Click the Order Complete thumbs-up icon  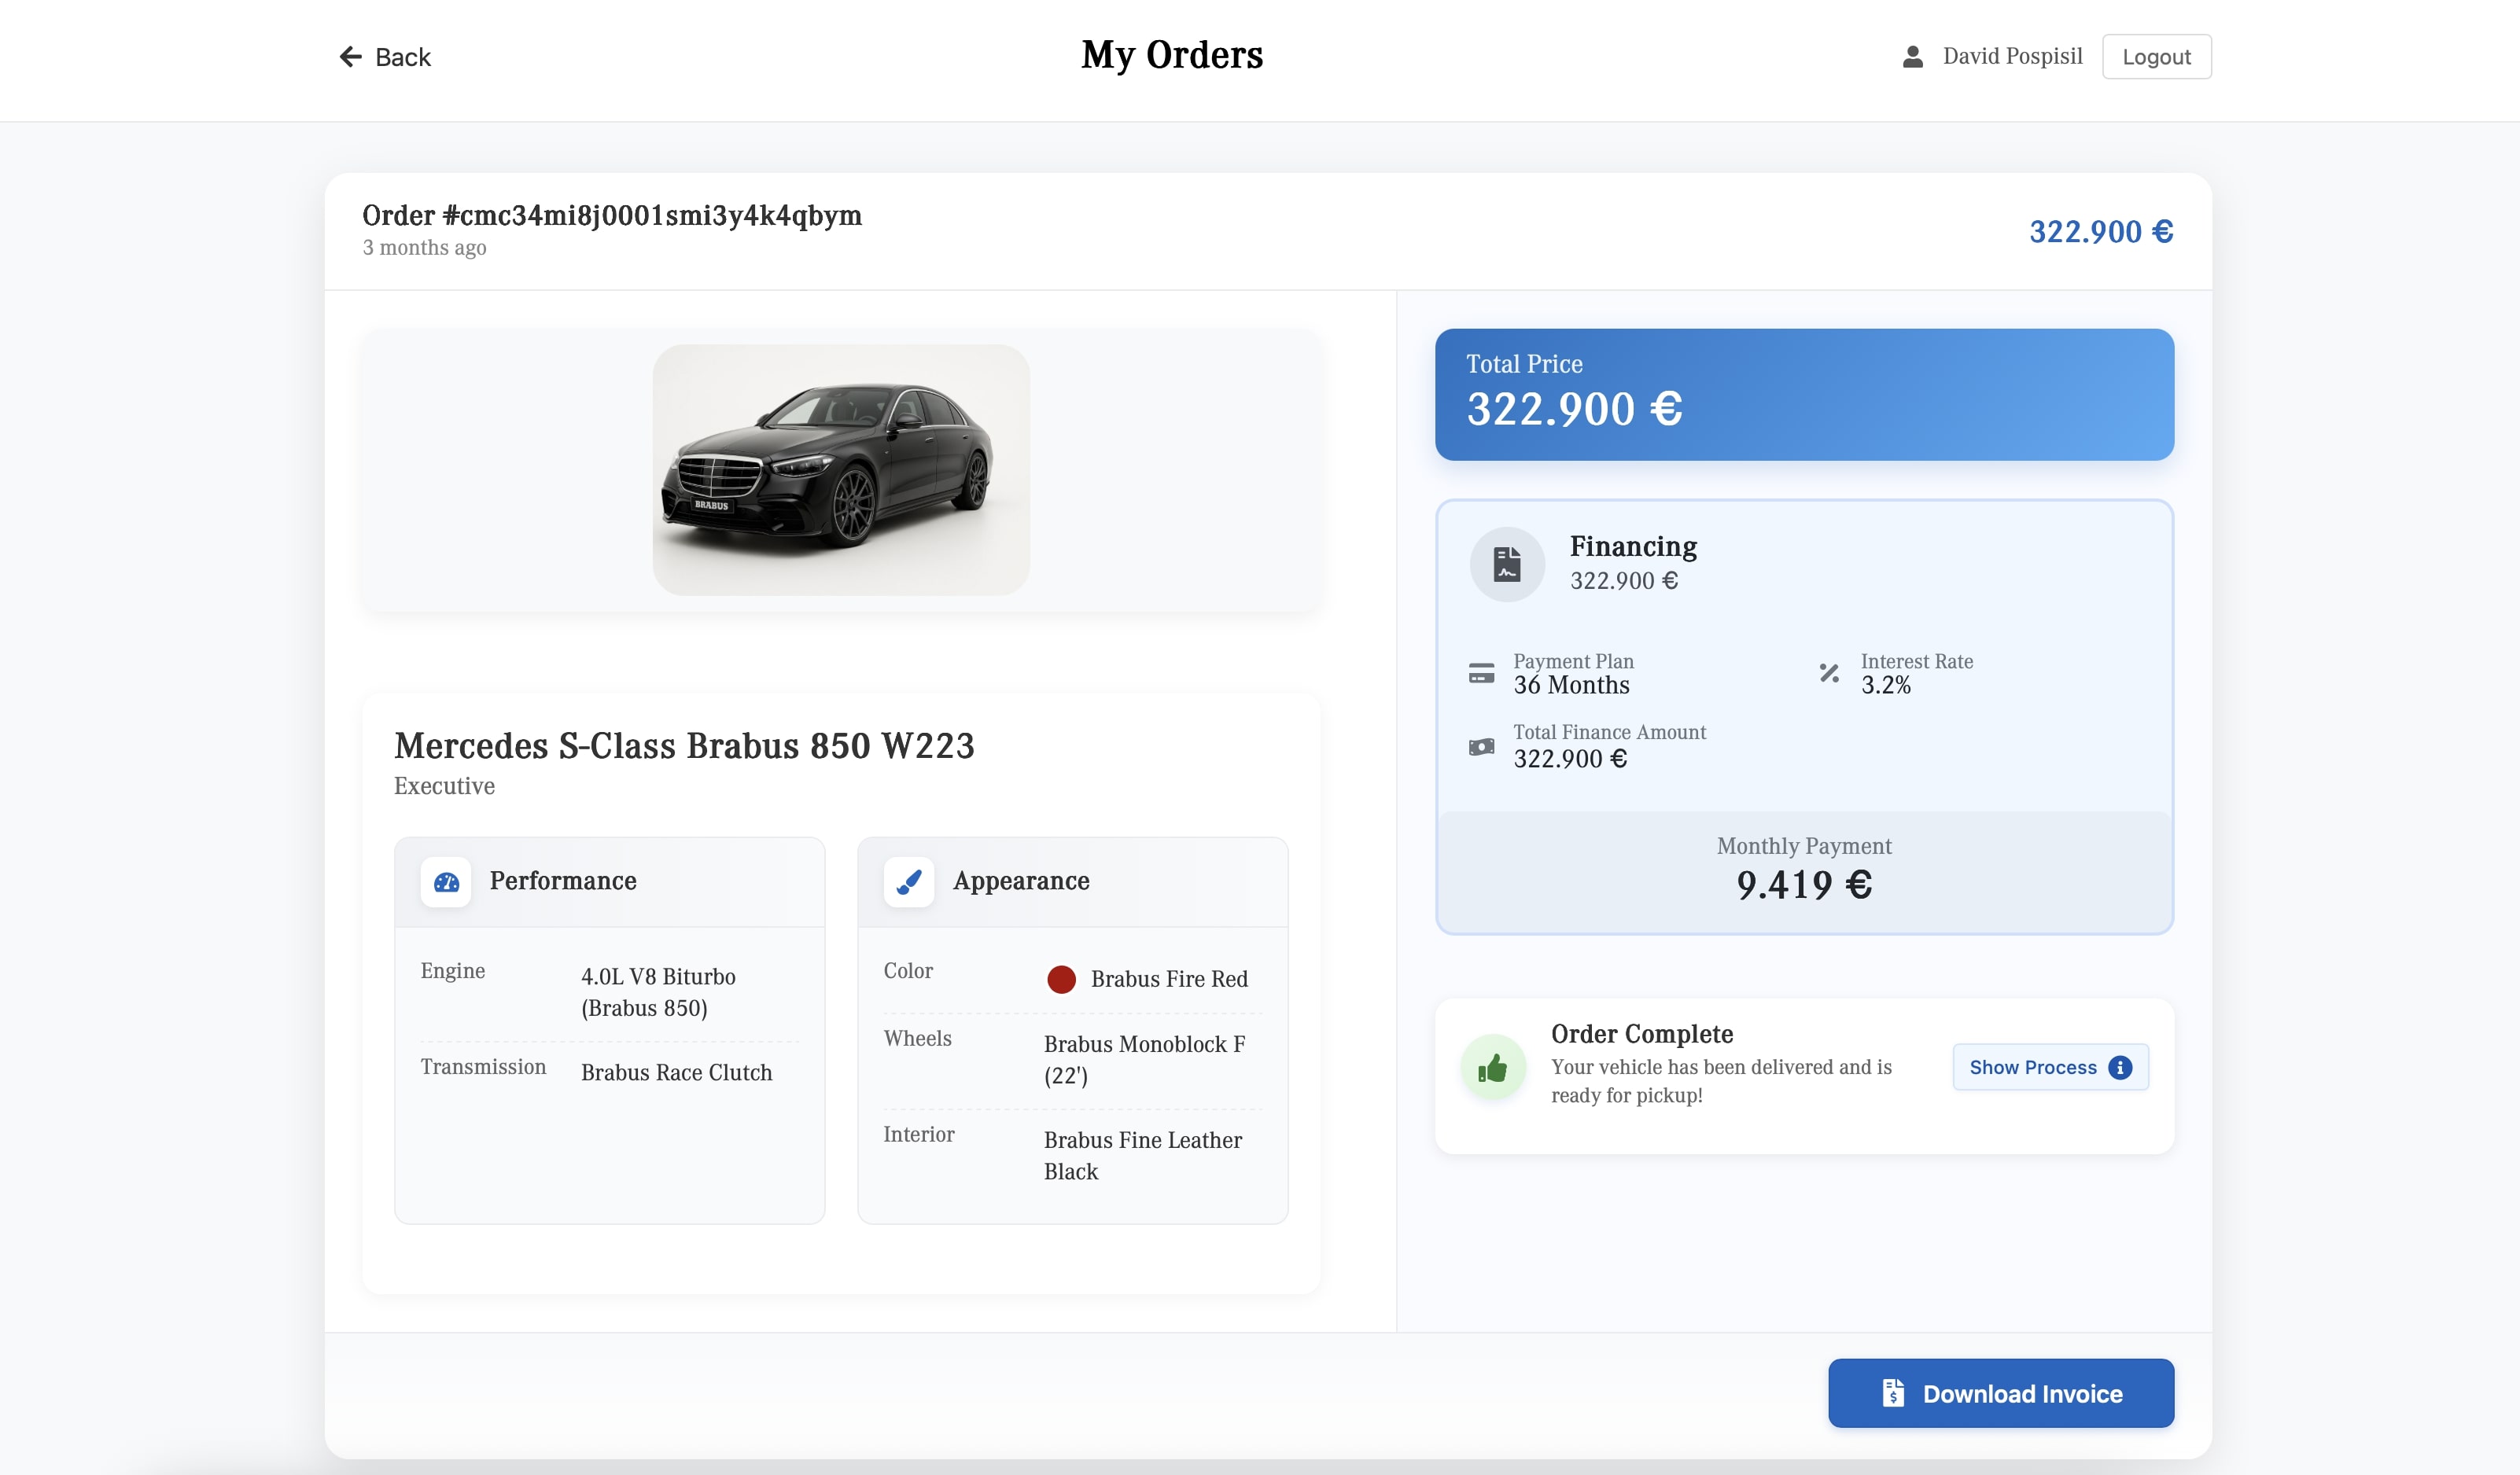(1494, 1066)
